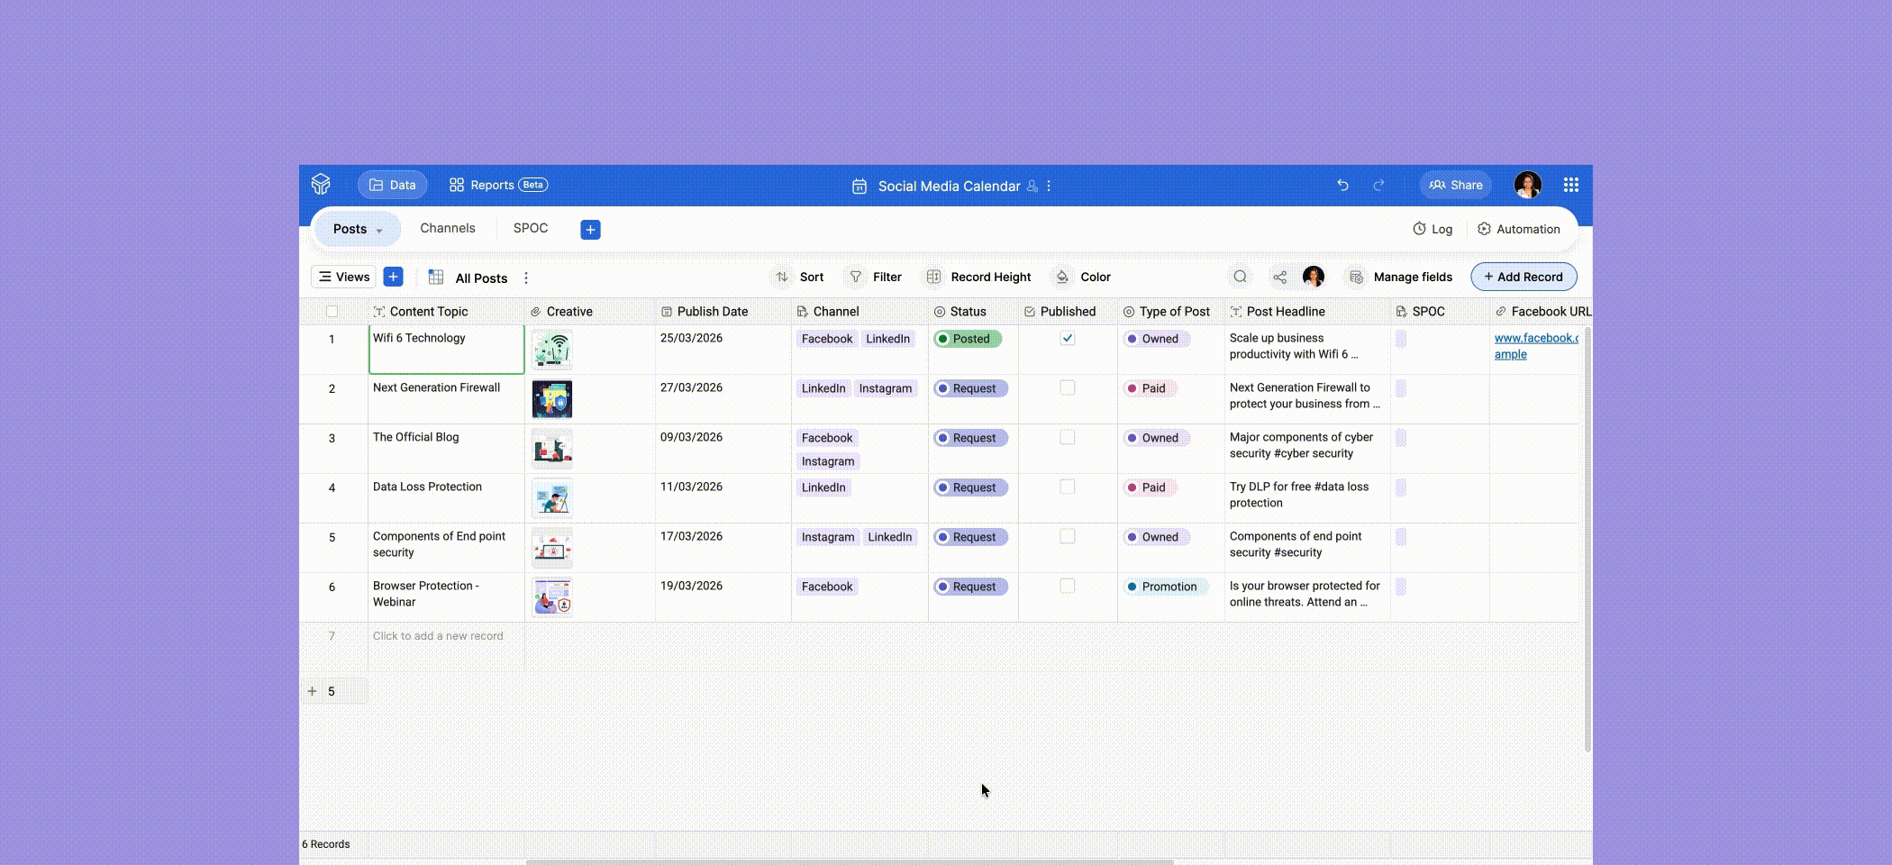Uncheck Published for Wifi 6 Technology
Image resolution: width=1892 pixels, height=865 pixels.
[x=1068, y=338]
